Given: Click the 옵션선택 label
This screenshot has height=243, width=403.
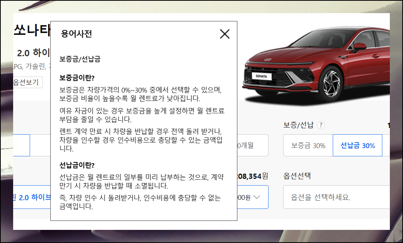Looking at the screenshot, I should tap(297, 176).
